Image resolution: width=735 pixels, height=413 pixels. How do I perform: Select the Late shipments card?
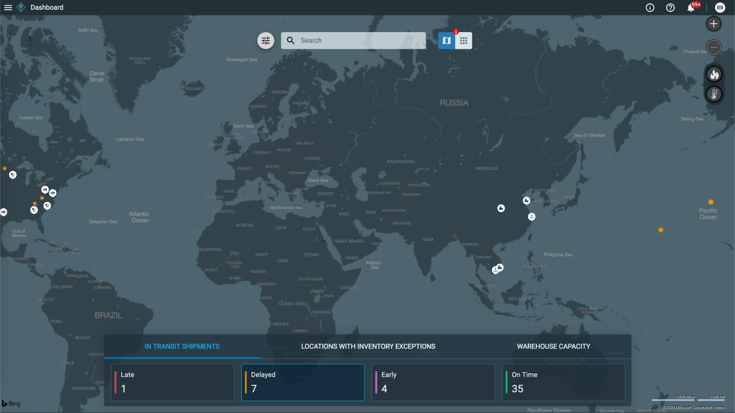tap(172, 382)
